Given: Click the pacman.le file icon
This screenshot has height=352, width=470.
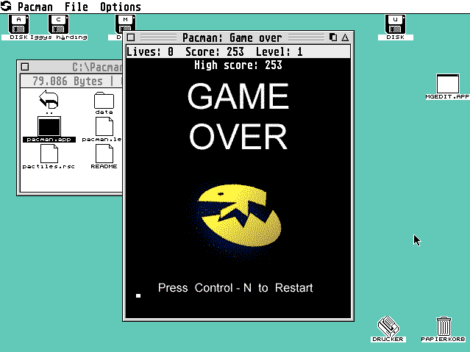Looking at the screenshot, I should click(x=104, y=126).
